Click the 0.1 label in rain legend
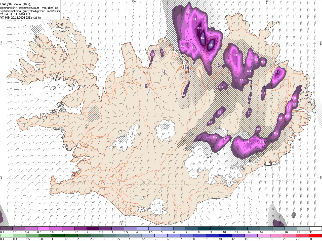 pyautogui.click(x=2, y=239)
